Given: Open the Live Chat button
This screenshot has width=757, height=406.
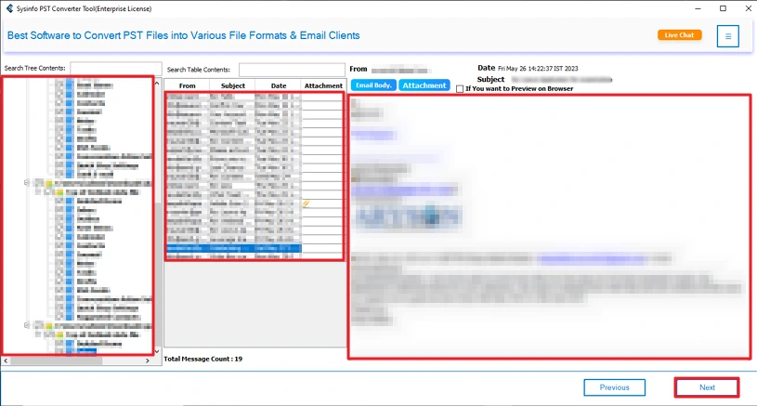Looking at the screenshot, I should (679, 35).
